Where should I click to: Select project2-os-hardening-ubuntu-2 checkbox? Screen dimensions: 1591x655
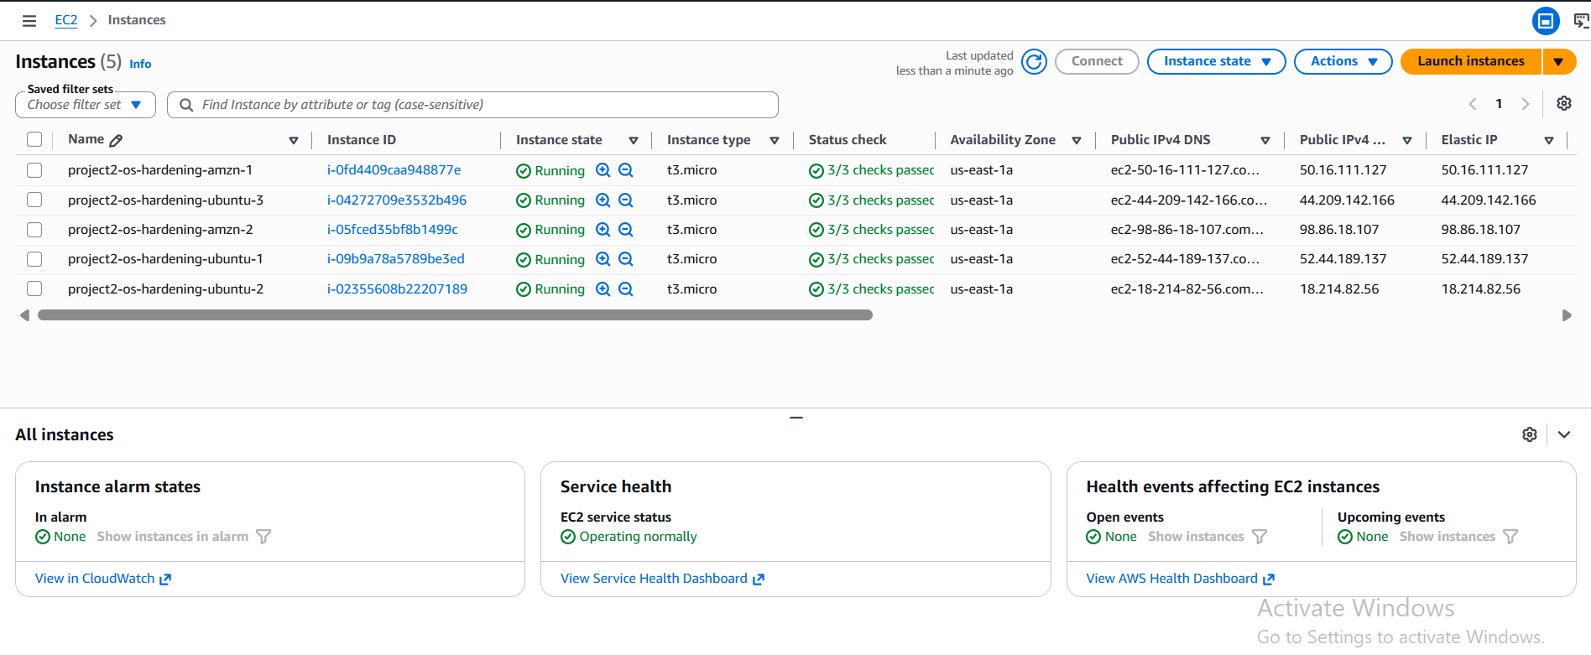(34, 289)
